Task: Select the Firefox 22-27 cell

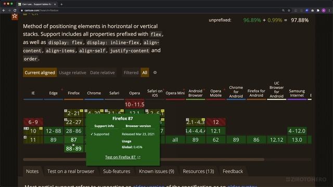Action: point(74,122)
